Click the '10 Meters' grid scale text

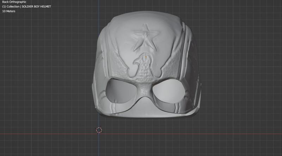[8, 11]
